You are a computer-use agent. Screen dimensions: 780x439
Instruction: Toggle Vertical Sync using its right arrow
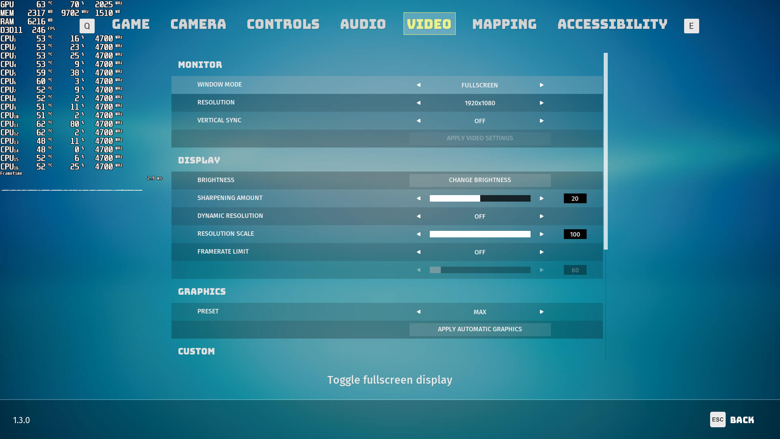pyautogui.click(x=542, y=121)
